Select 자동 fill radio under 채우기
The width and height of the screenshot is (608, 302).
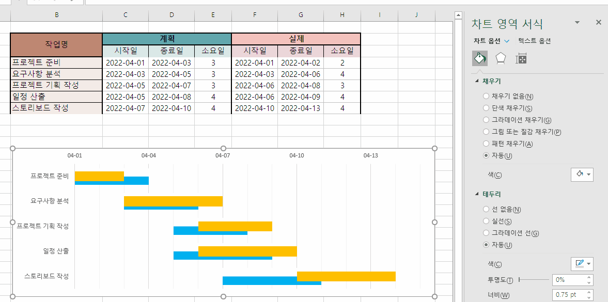click(486, 155)
